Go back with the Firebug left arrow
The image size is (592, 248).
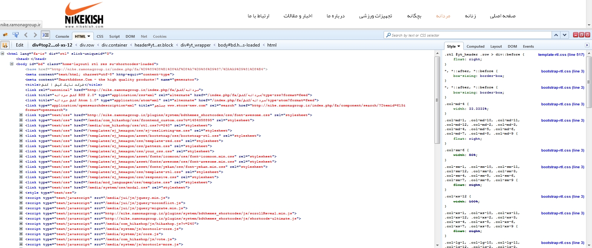26,35
